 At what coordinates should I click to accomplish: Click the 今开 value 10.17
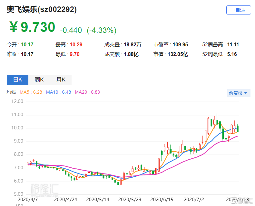[x=27, y=44]
